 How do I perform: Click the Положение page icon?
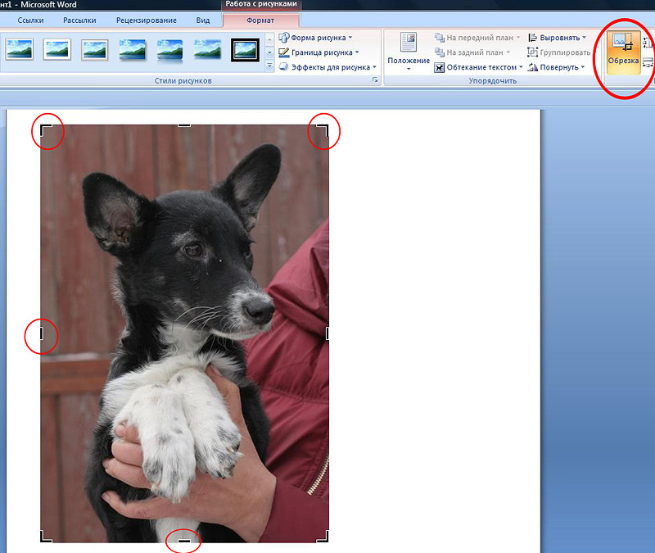pyautogui.click(x=409, y=43)
